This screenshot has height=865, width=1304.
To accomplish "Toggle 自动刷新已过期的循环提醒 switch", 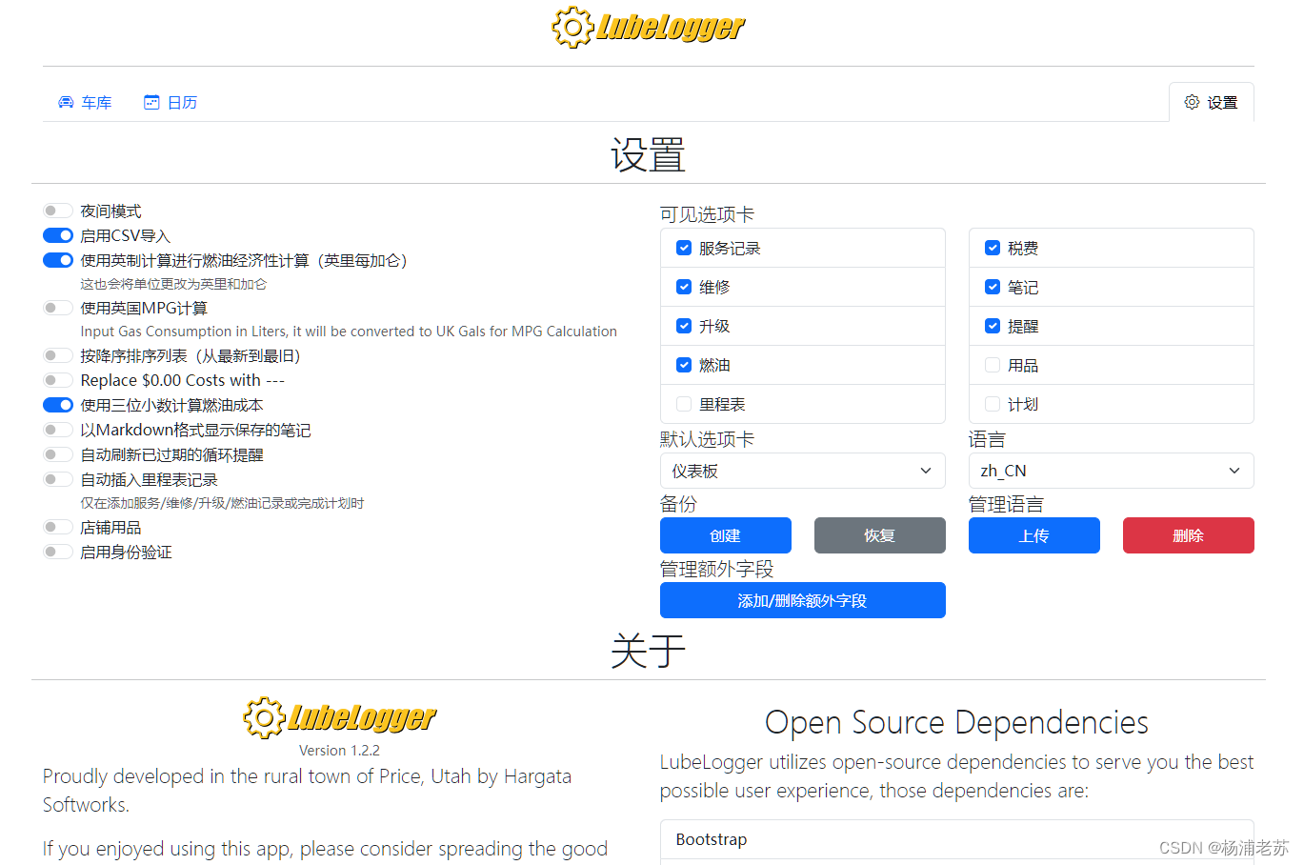I will [x=58, y=454].
